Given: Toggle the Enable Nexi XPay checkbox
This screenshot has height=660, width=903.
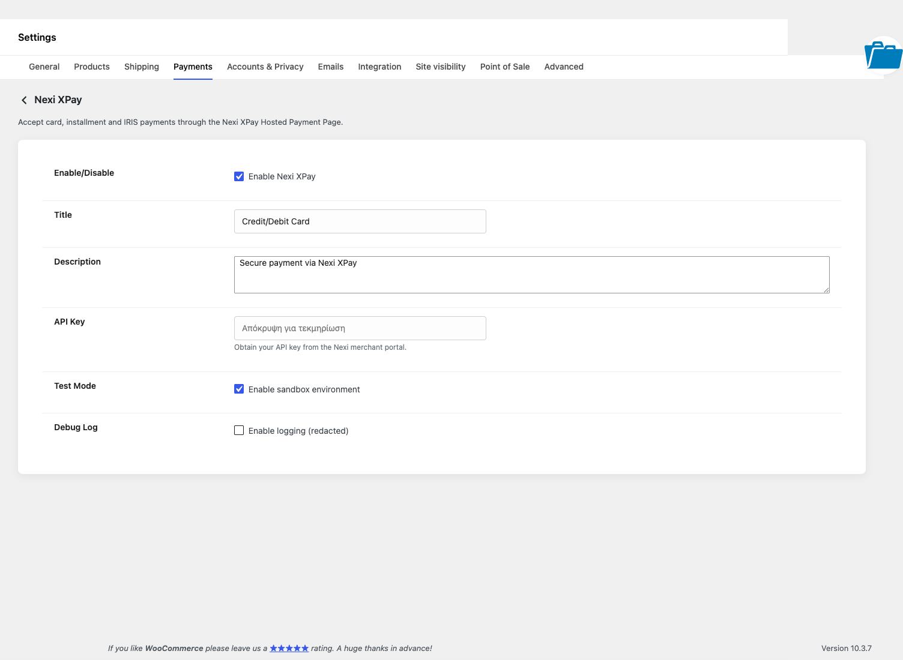Looking at the screenshot, I should [239, 176].
